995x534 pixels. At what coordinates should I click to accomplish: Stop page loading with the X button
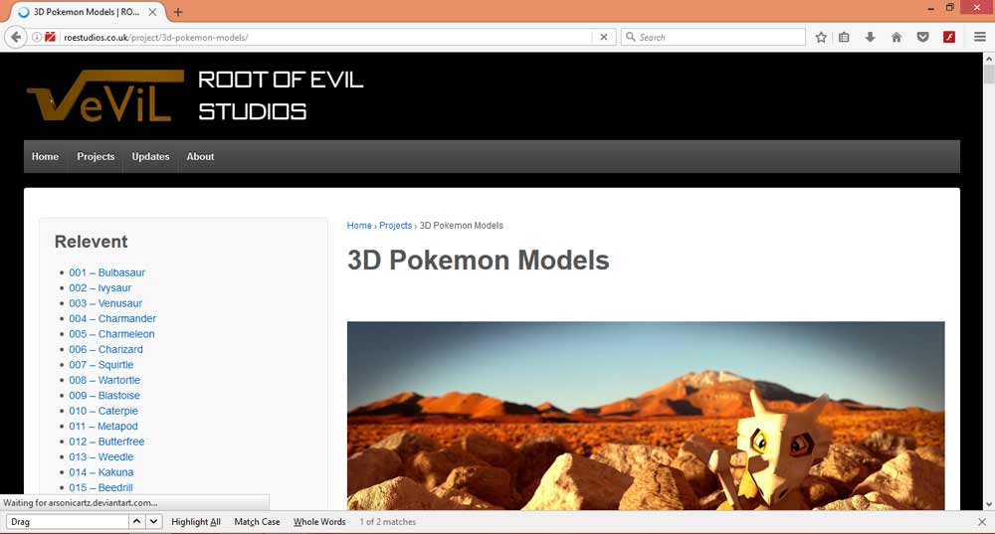[603, 37]
